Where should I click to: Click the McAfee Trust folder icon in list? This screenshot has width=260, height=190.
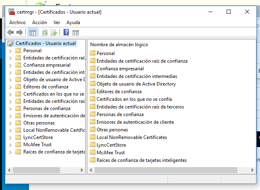(93, 153)
